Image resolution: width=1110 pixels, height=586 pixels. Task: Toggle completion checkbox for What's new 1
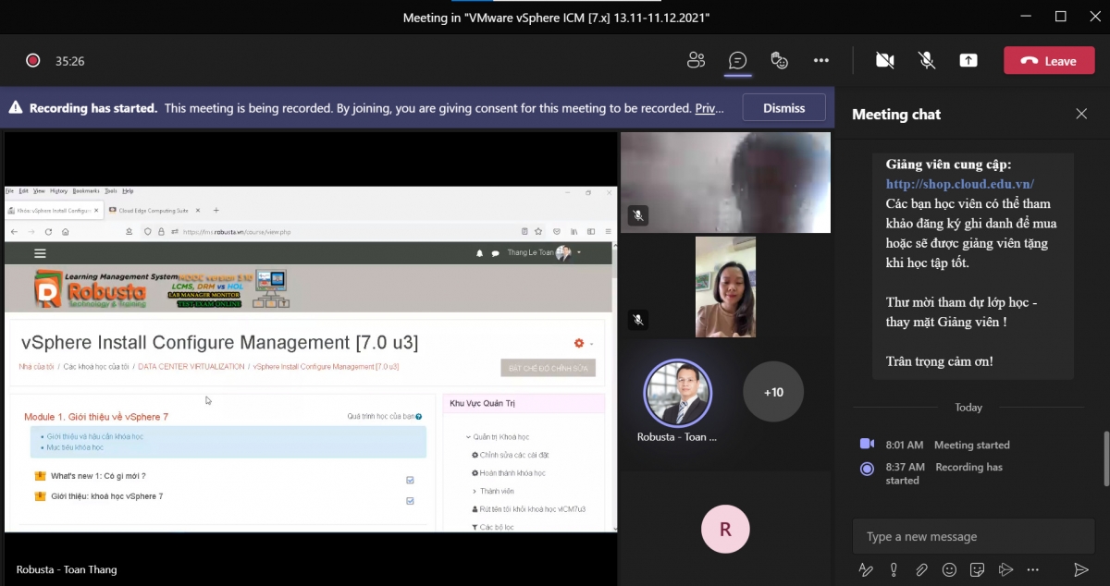[x=410, y=480]
